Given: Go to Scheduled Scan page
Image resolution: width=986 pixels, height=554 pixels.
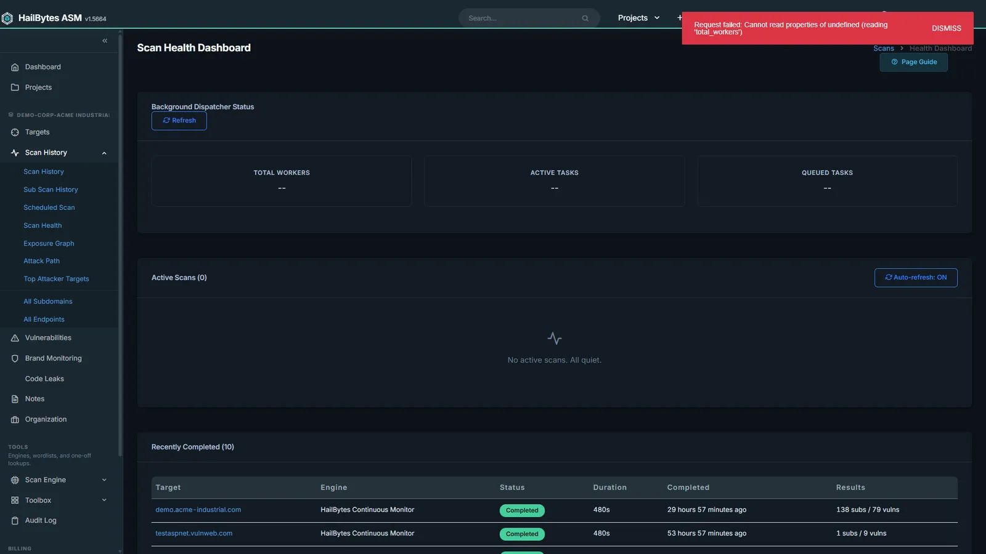Looking at the screenshot, I should tap(49, 207).
